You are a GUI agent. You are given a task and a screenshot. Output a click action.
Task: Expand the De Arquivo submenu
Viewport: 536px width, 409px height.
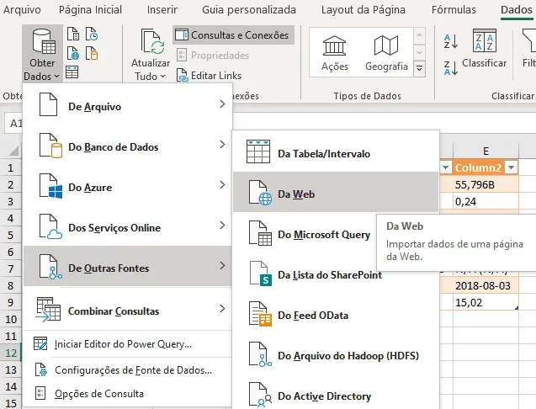[127, 107]
